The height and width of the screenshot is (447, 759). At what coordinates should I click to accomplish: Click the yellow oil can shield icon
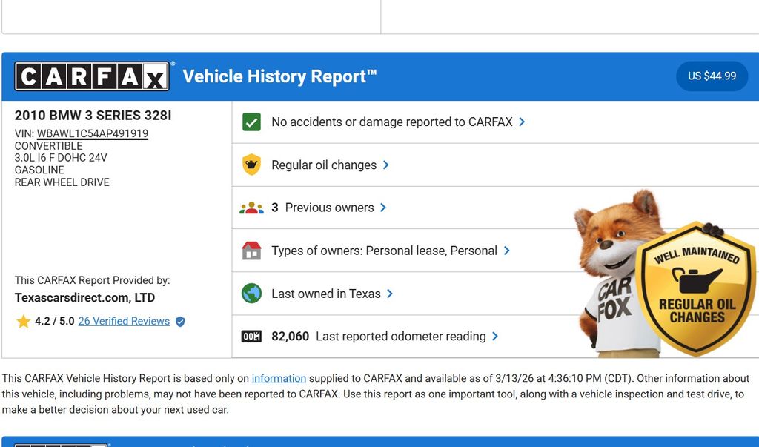(252, 165)
